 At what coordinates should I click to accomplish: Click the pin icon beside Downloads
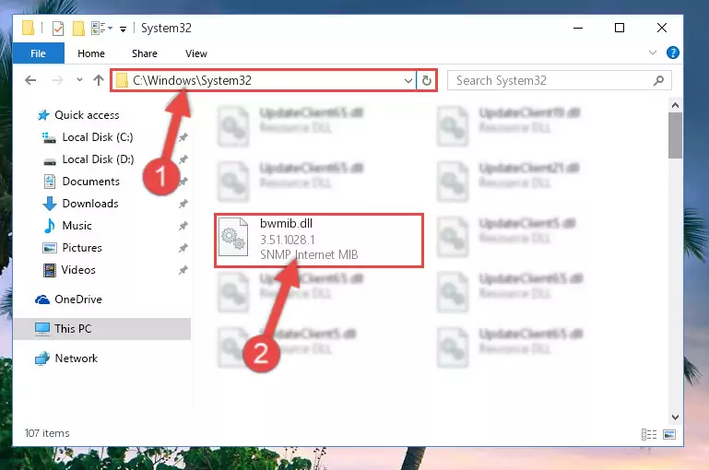pyautogui.click(x=183, y=204)
